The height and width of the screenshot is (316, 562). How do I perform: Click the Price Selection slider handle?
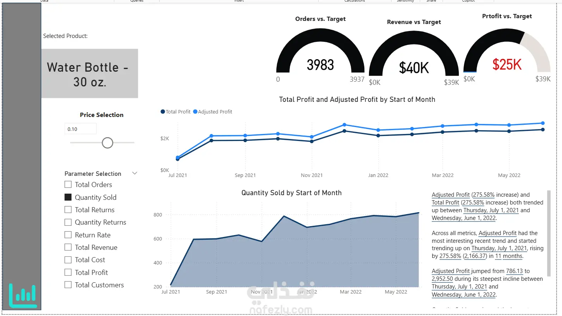point(107,143)
